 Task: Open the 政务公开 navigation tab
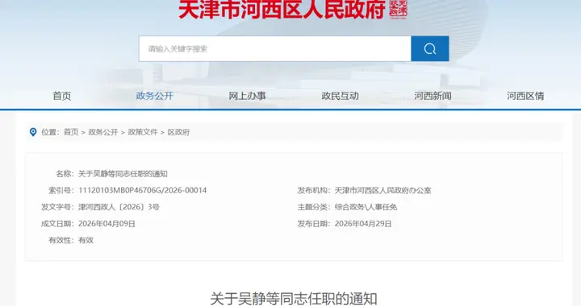click(x=154, y=96)
